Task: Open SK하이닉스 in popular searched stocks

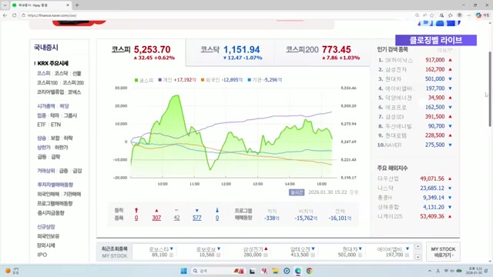Action: (x=399, y=60)
